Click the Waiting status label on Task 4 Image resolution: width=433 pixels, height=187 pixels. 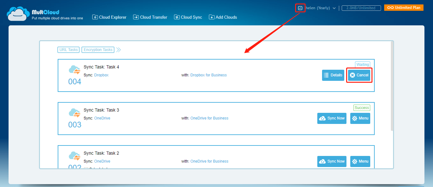[363, 65]
